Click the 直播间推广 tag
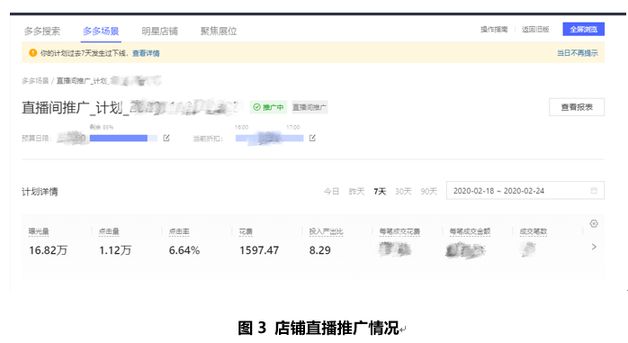The height and width of the screenshot is (343, 628). click(310, 107)
